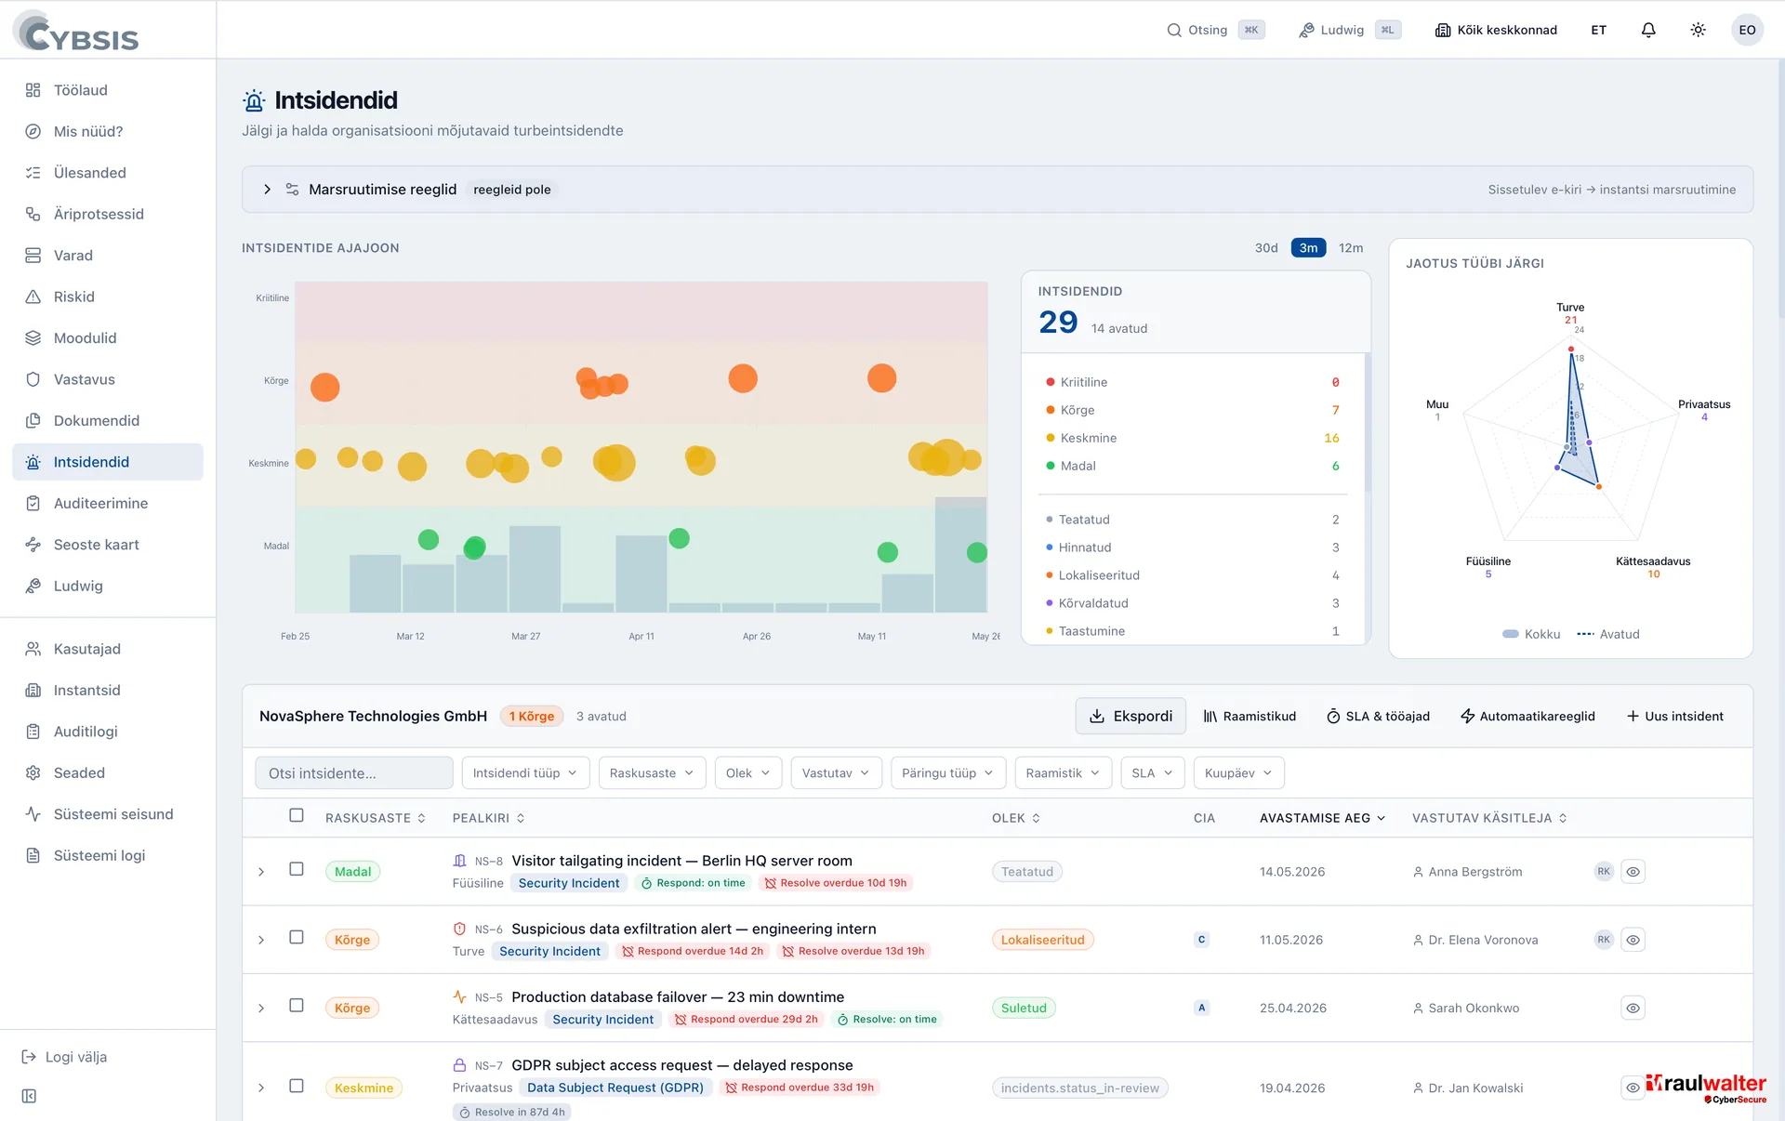Open Intsidendi tüüp filter dropdown
This screenshot has width=1785, height=1121.
[x=525, y=773]
